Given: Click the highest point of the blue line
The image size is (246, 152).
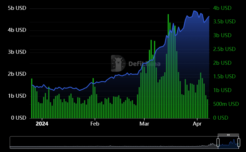Looking at the screenshot, I should 194,11.
